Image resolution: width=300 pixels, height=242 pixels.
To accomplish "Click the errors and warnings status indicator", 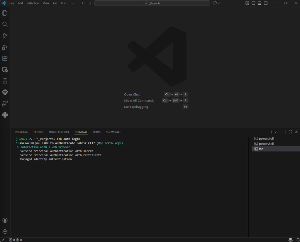I will [15, 240].
